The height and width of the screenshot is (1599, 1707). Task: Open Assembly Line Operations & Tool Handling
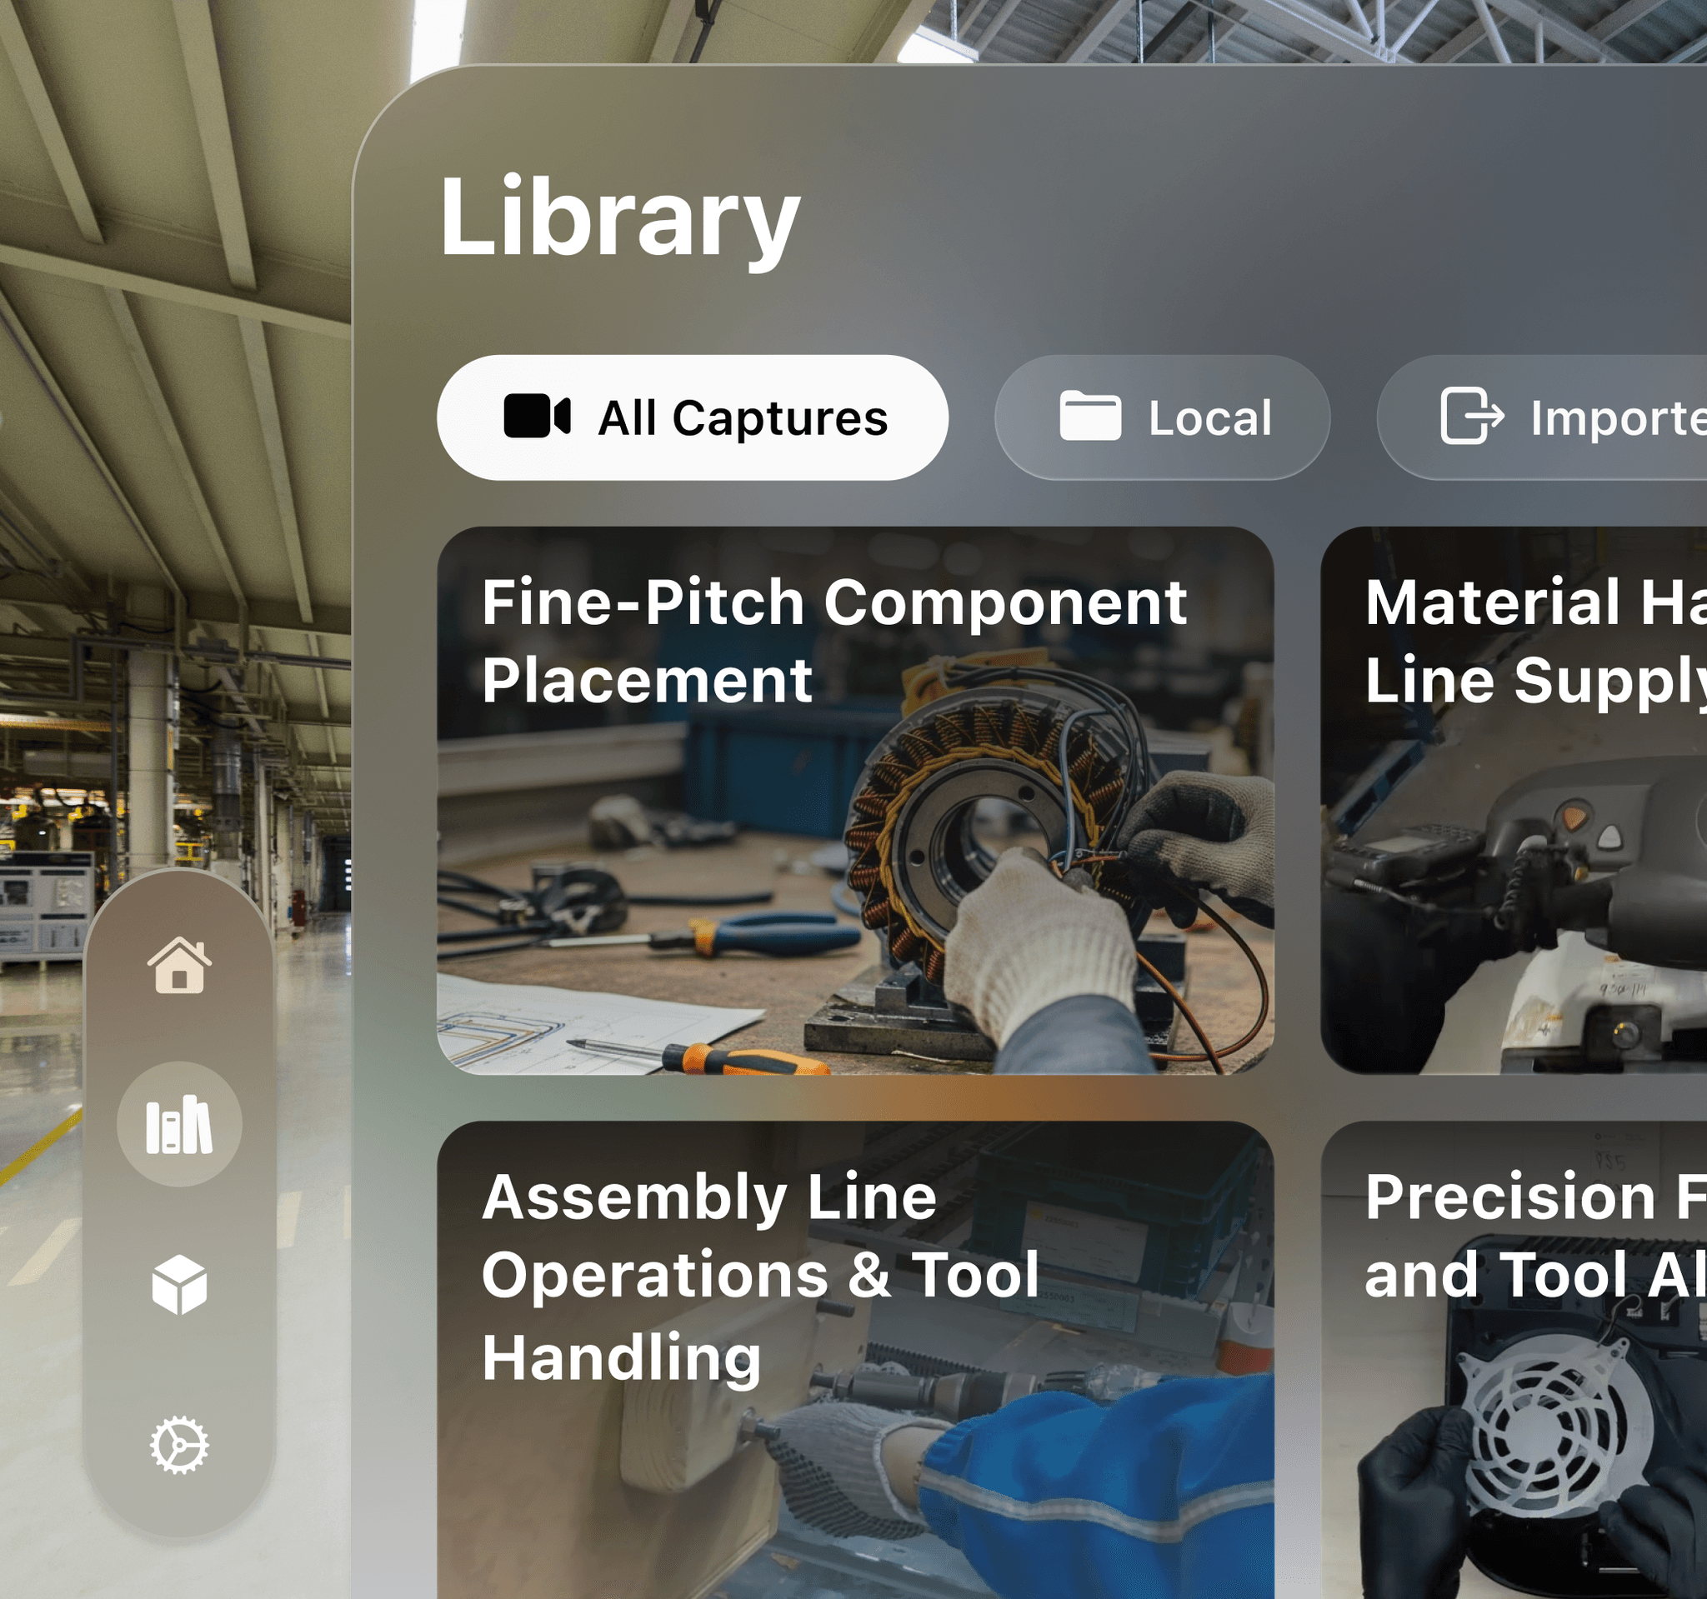pos(855,1360)
